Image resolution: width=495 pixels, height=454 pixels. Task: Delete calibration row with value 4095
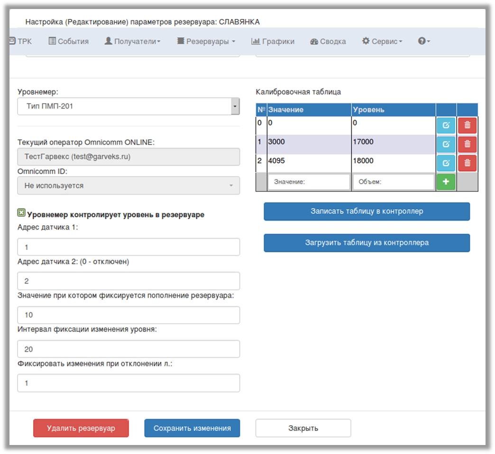tap(467, 163)
